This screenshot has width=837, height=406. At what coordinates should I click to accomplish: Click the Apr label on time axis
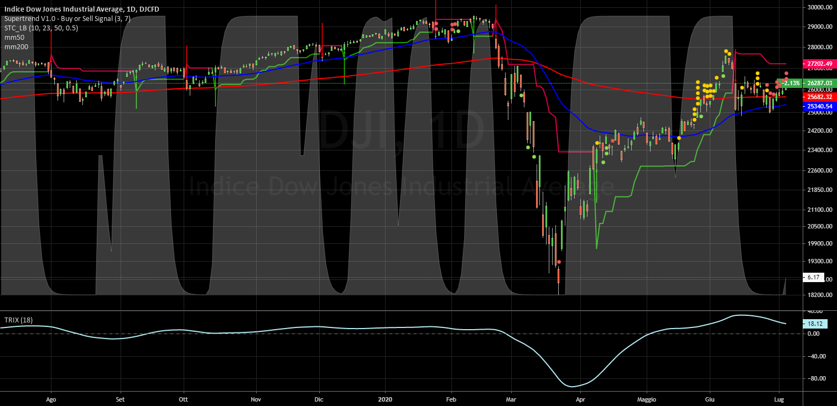click(580, 398)
